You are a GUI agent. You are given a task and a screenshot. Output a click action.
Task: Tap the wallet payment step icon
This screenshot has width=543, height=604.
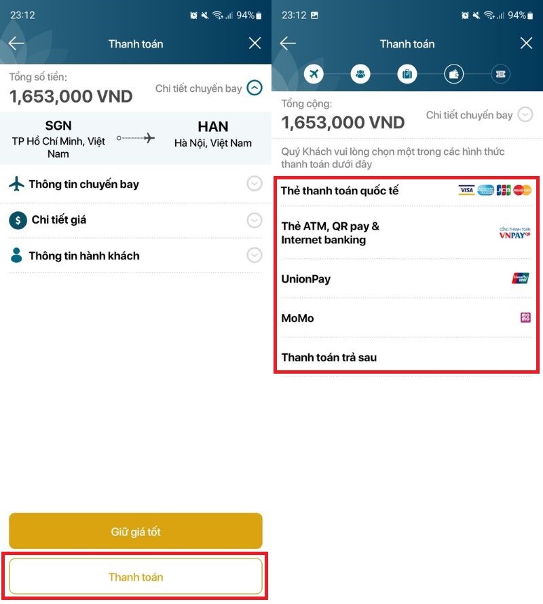click(453, 73)
